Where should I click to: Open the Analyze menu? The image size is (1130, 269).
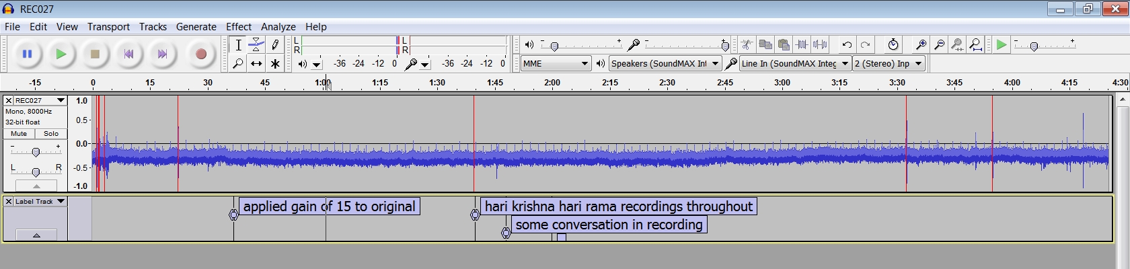[x=278, y=27]
